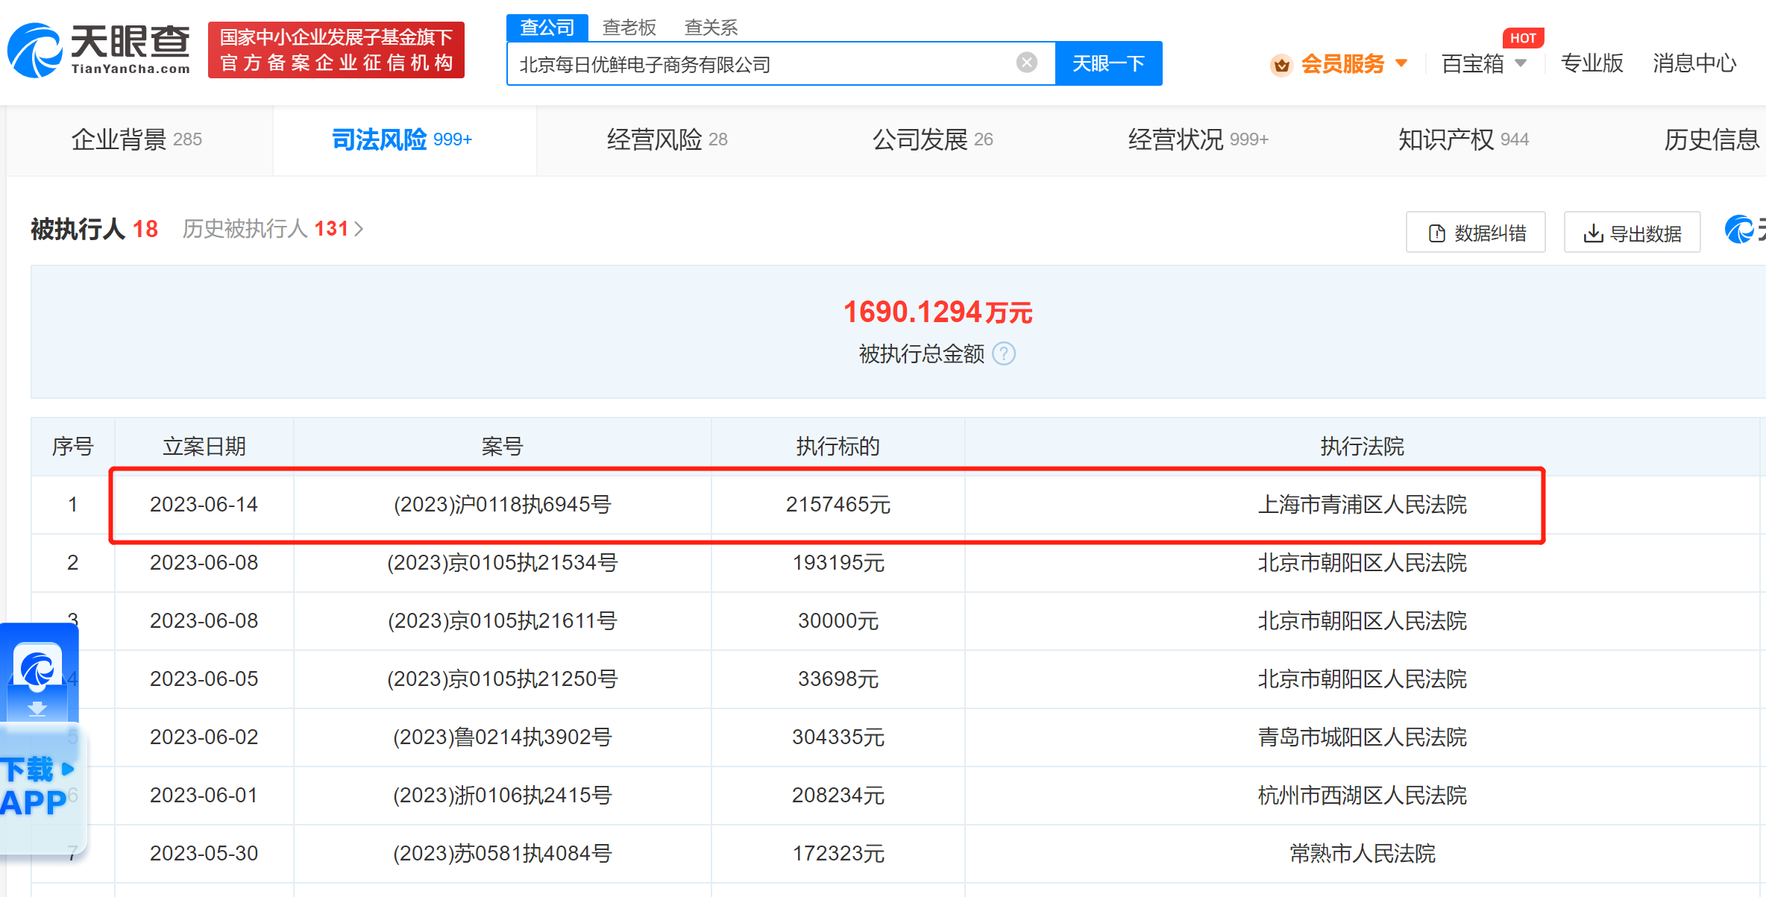
Task: Click the 数据纠错 button
Action: (x=1475, y=233)
